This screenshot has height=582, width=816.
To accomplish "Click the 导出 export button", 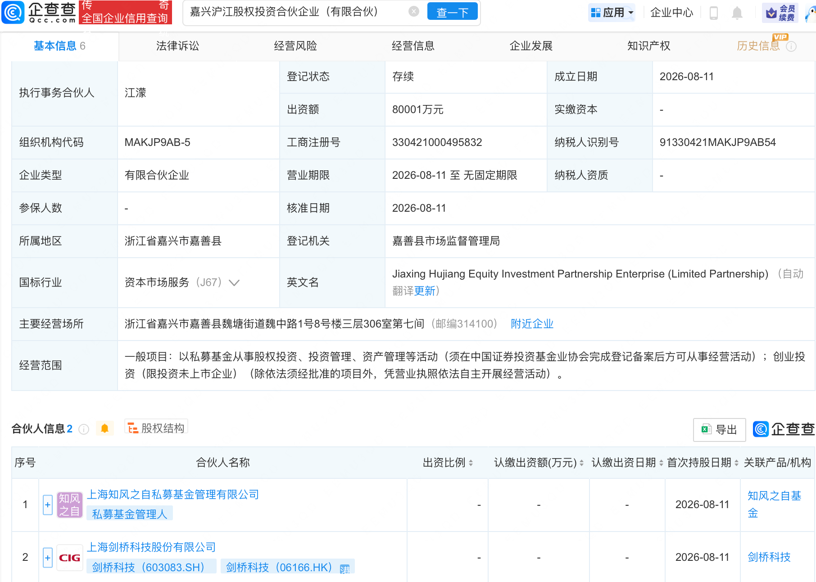I will tap(720, 430).
